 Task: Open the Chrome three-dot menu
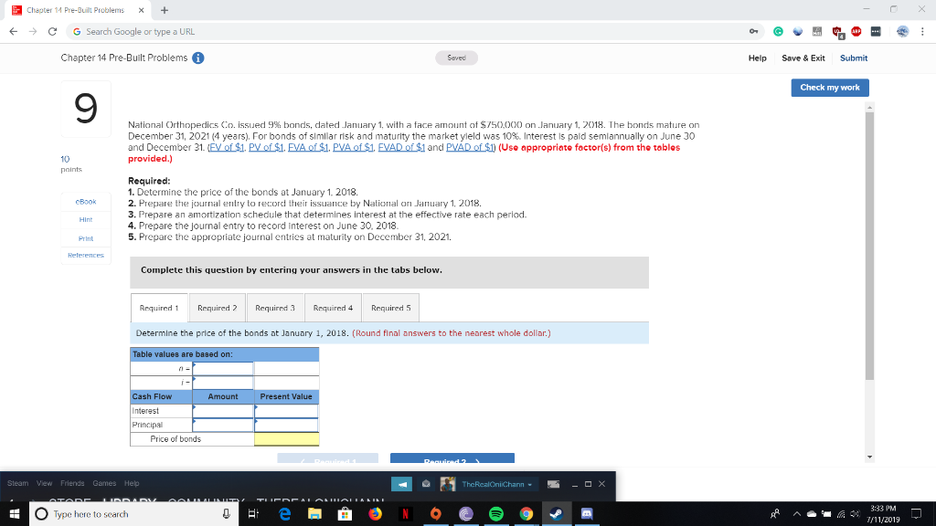coord(921,30)
